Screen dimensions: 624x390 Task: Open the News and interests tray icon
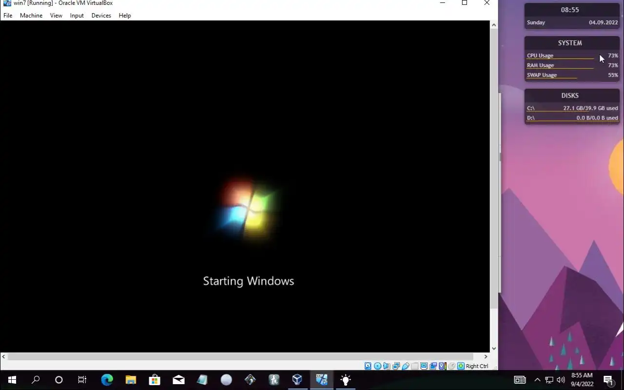[520, 380]
